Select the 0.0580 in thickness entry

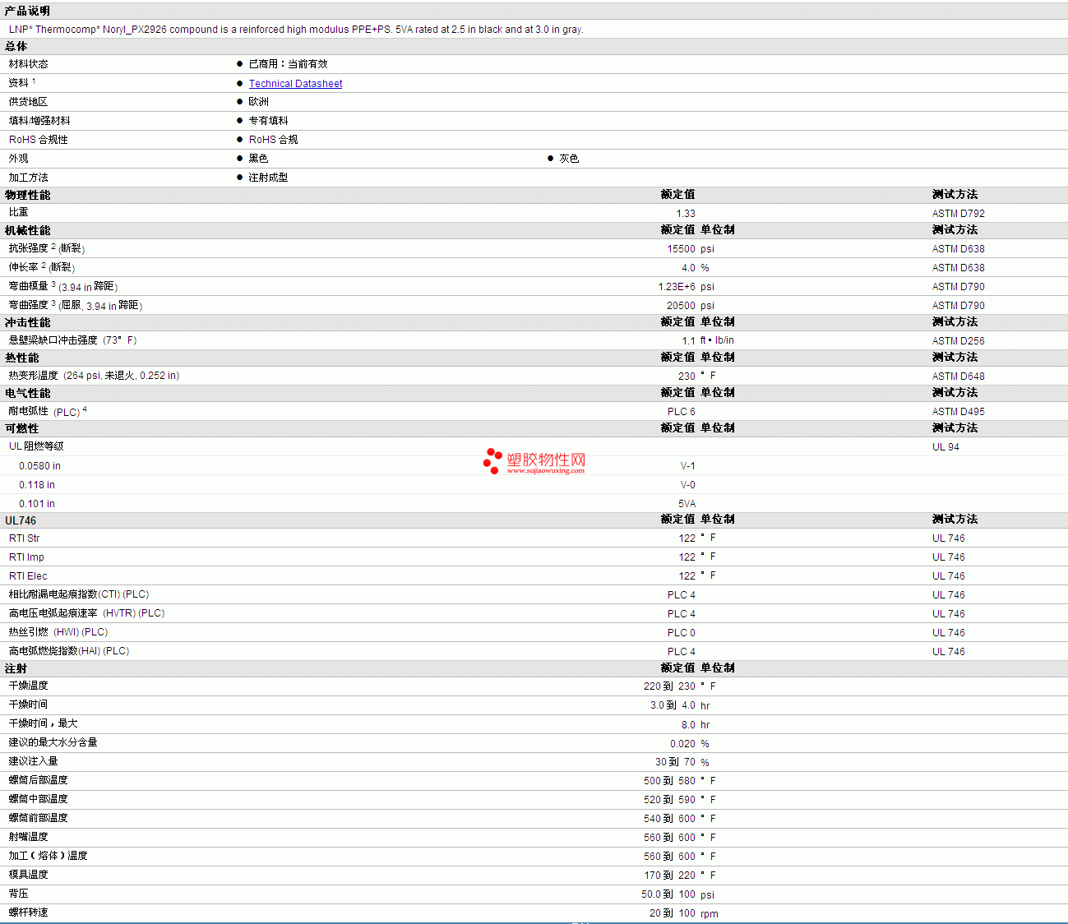(39, 466)
